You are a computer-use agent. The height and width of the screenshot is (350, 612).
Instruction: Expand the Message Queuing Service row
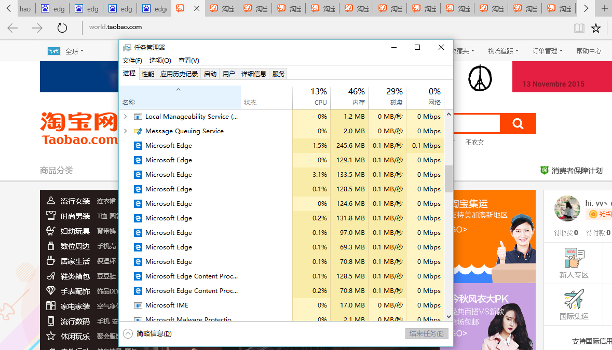[125, 131]
